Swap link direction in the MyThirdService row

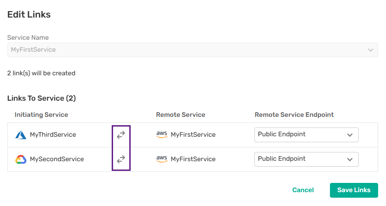(x=121, y=135)
